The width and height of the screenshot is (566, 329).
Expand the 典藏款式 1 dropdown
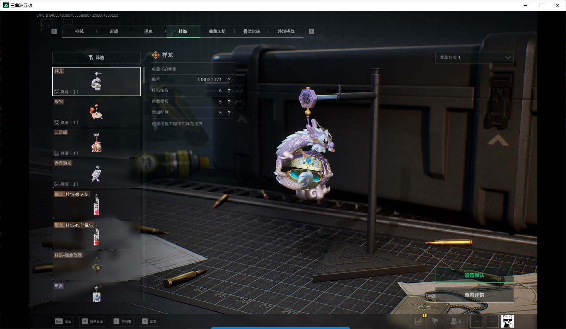tap(474, 58)
